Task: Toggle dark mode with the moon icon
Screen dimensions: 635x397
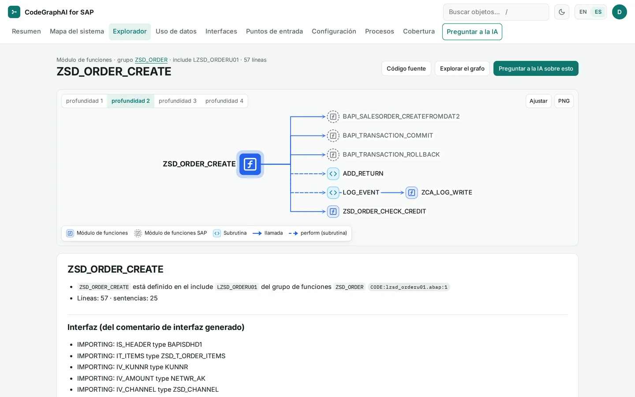Action: [x=562, y=12]
